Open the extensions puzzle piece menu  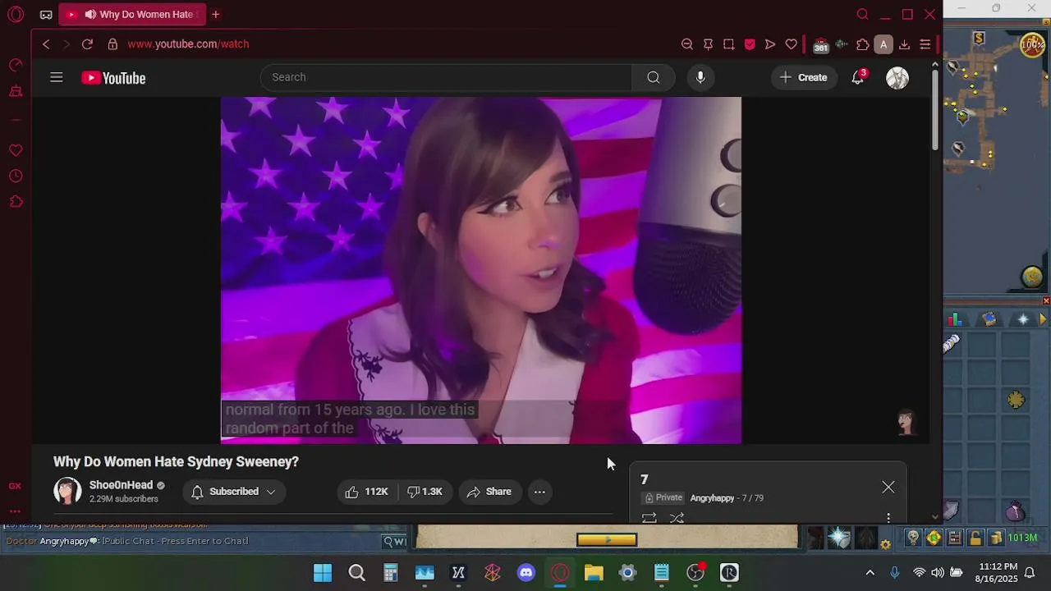click(x=862, y=44)
